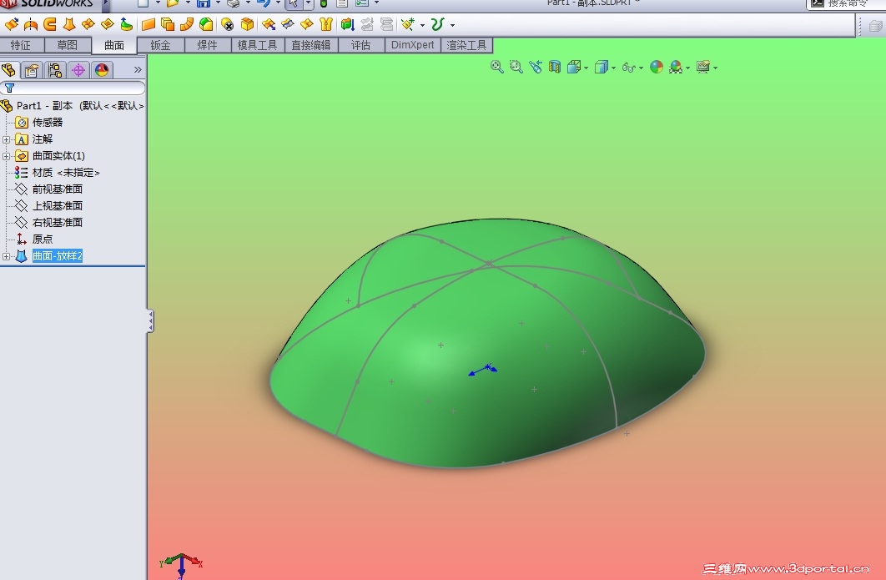Select the Freeform surface tool
The height and width of the screenshot is (580, 886).
(127, 24)
